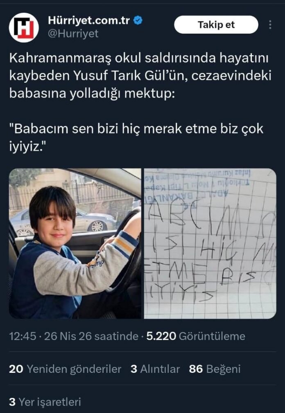Click the word Görüntüleme beside view count
This screenshot has height=413, width=285.
pos(212,336)
